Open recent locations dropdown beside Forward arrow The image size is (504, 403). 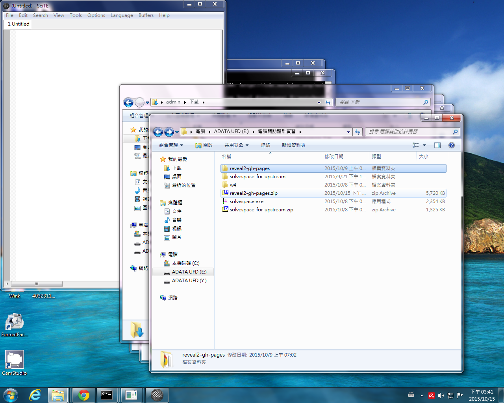click(x=177, y=132)
